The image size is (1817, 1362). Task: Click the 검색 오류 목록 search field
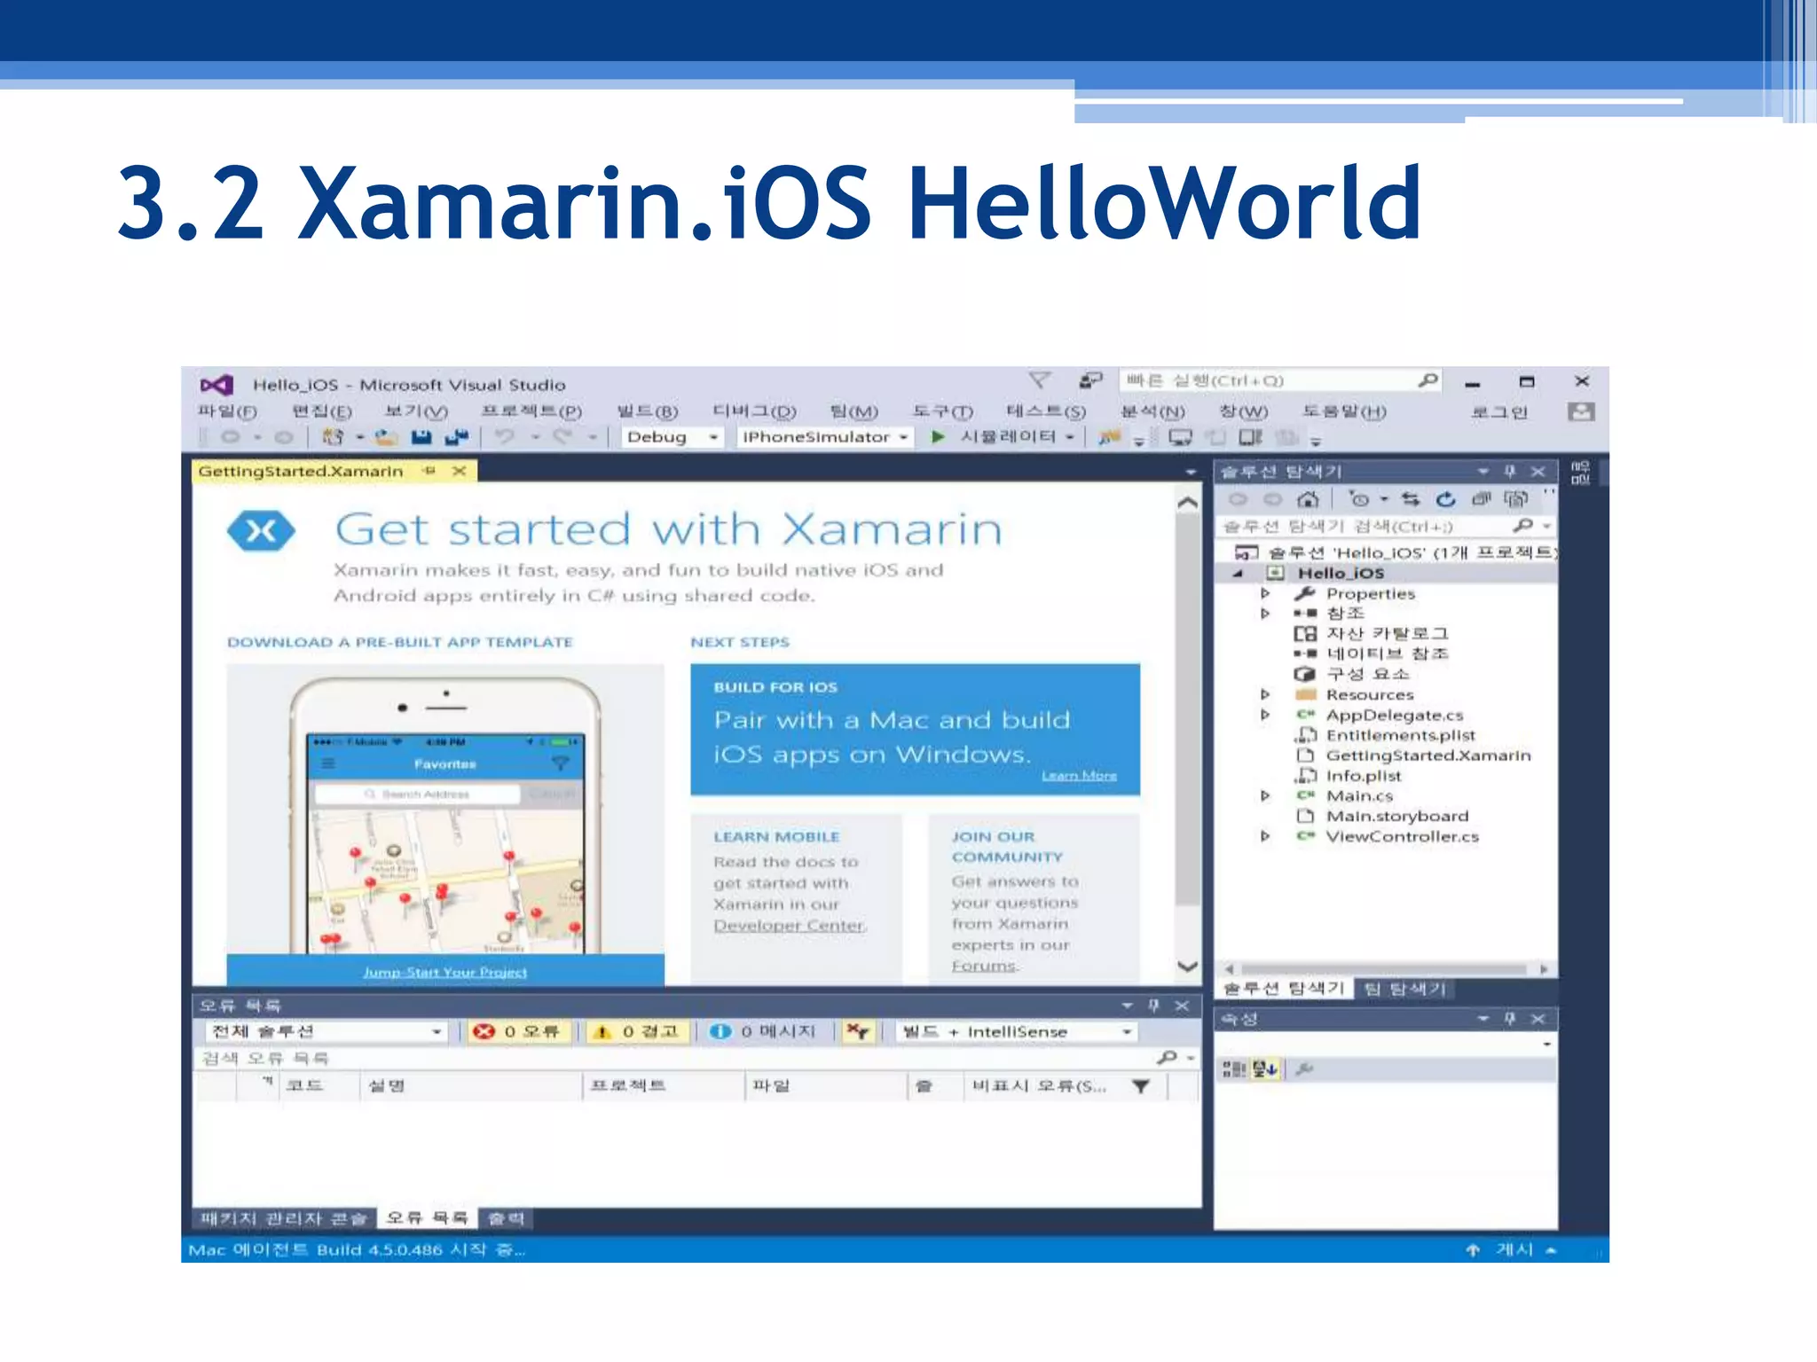coord(695,1058)
